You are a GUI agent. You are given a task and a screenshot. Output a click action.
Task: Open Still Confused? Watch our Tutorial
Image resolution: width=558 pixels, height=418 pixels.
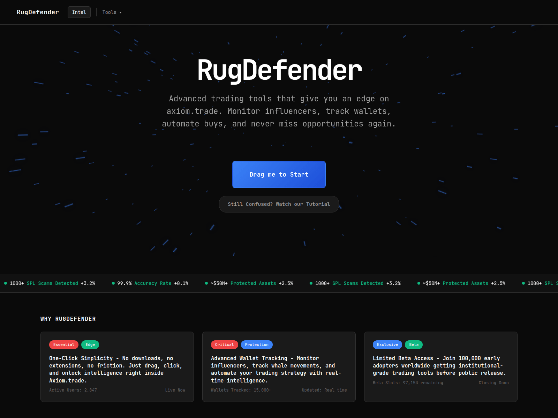tap(279, 204)
